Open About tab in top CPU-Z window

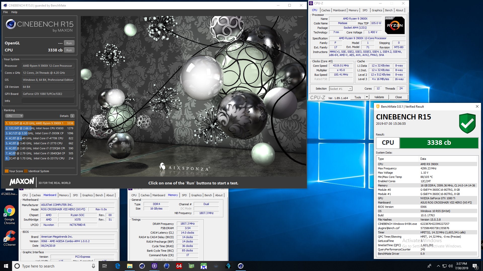point(399,10)
